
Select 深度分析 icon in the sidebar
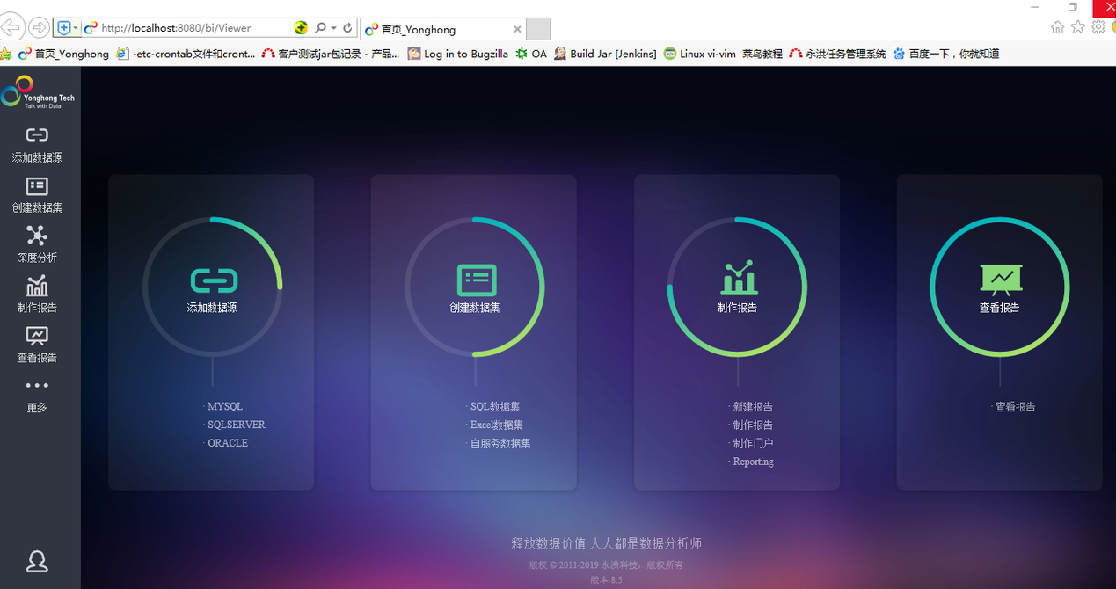coord(37,236)
